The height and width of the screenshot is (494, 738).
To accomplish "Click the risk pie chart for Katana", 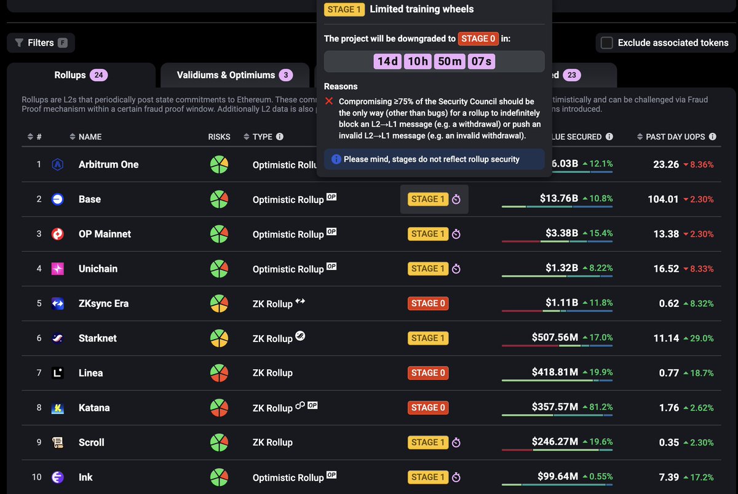I will [219, 408].
